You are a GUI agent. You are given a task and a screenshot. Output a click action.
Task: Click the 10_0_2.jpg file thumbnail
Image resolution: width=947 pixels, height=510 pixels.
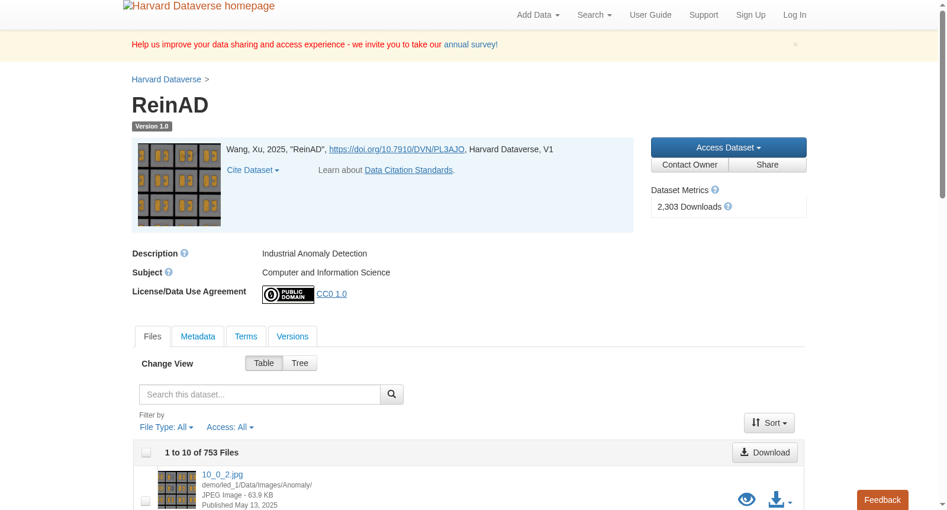tap(177, 490)
